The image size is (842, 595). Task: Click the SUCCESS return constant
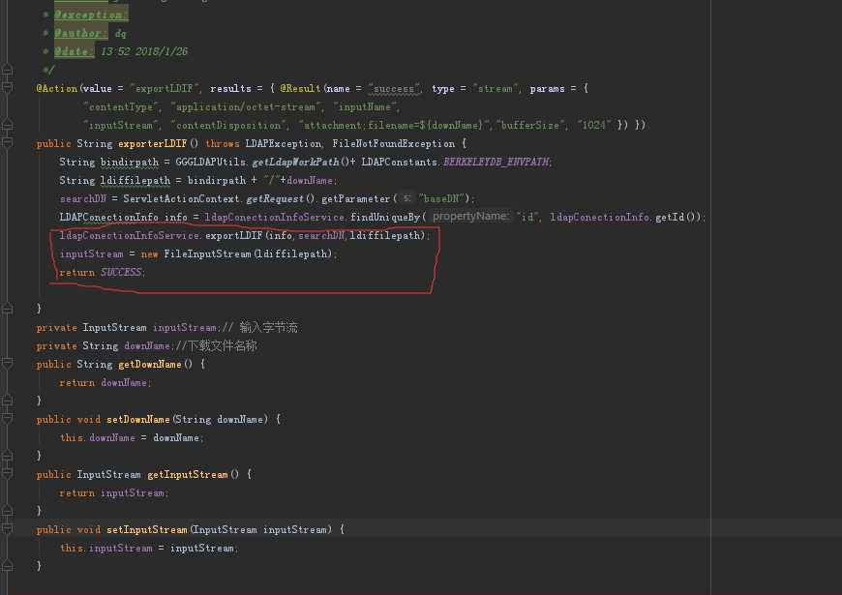click(121, 272)
